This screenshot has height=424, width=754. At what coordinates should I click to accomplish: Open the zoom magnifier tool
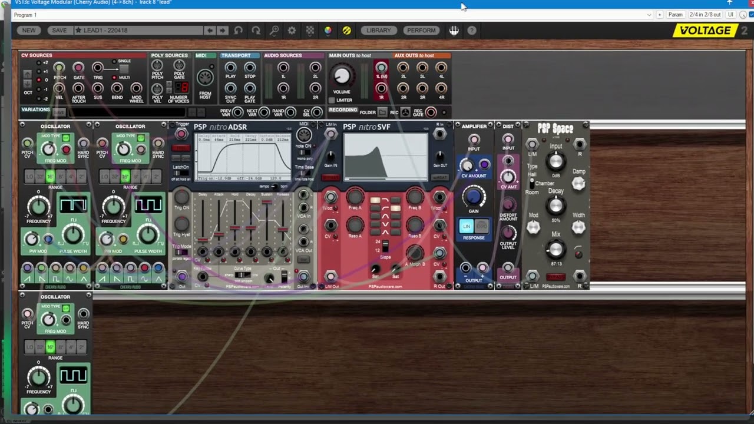[274, 31]
